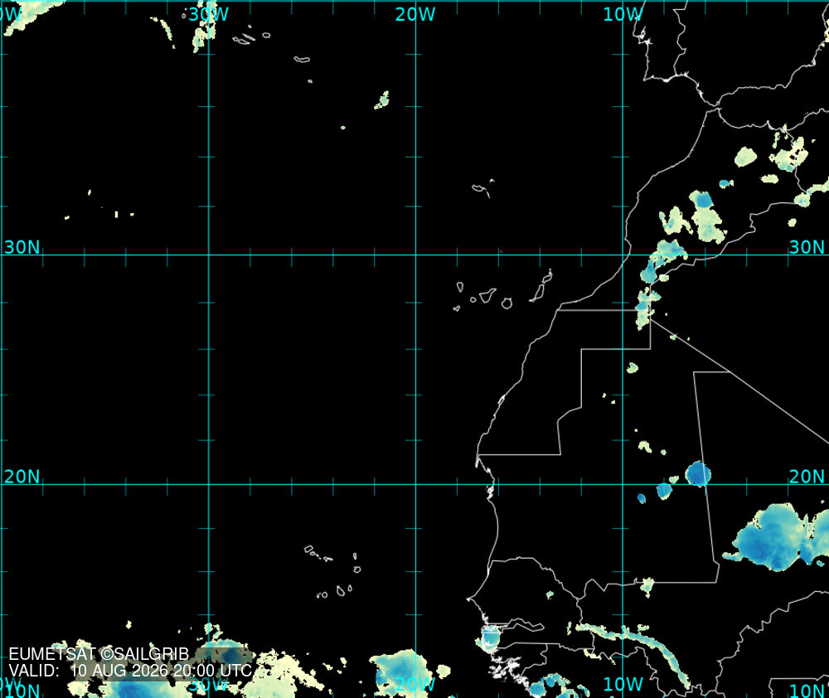
Task: Click the 30N latitude label on left edge
Action: pos(22,247)
